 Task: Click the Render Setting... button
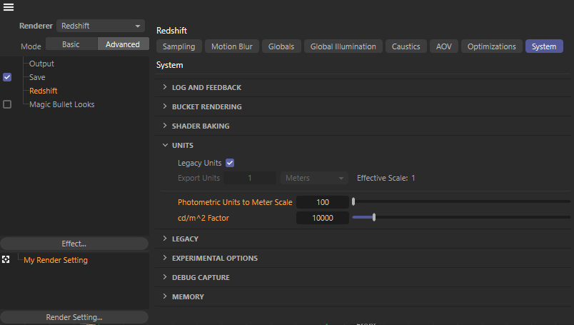(74, 317)
